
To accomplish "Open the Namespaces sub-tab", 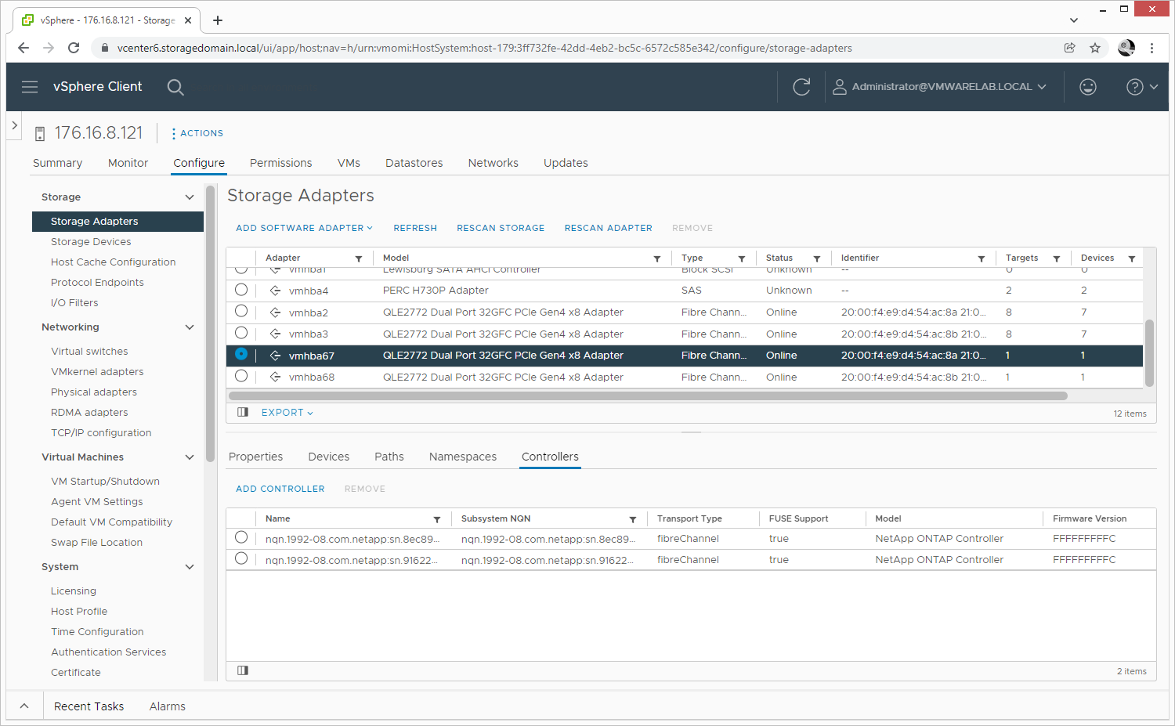I will 463,457.
